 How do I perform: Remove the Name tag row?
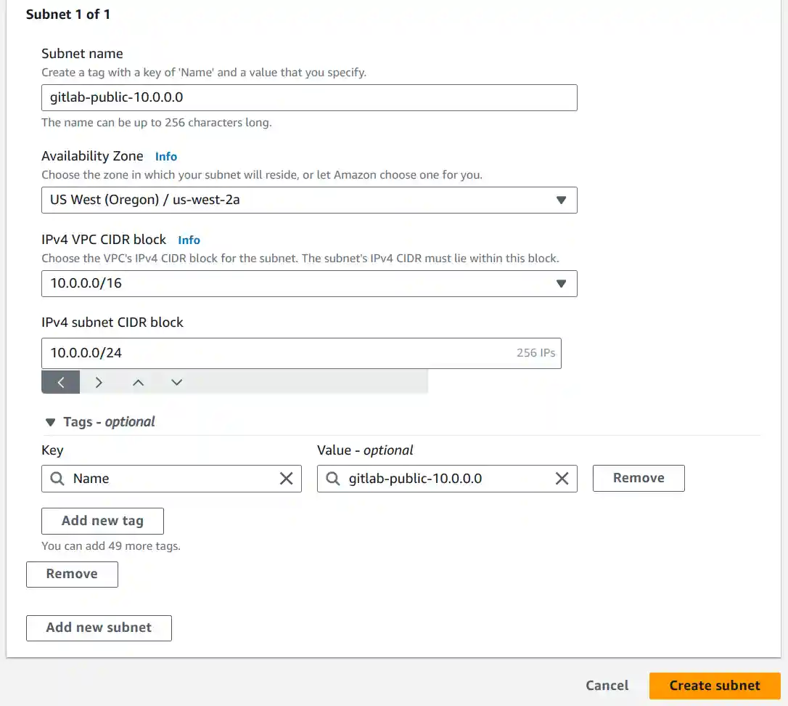(638, 478)
